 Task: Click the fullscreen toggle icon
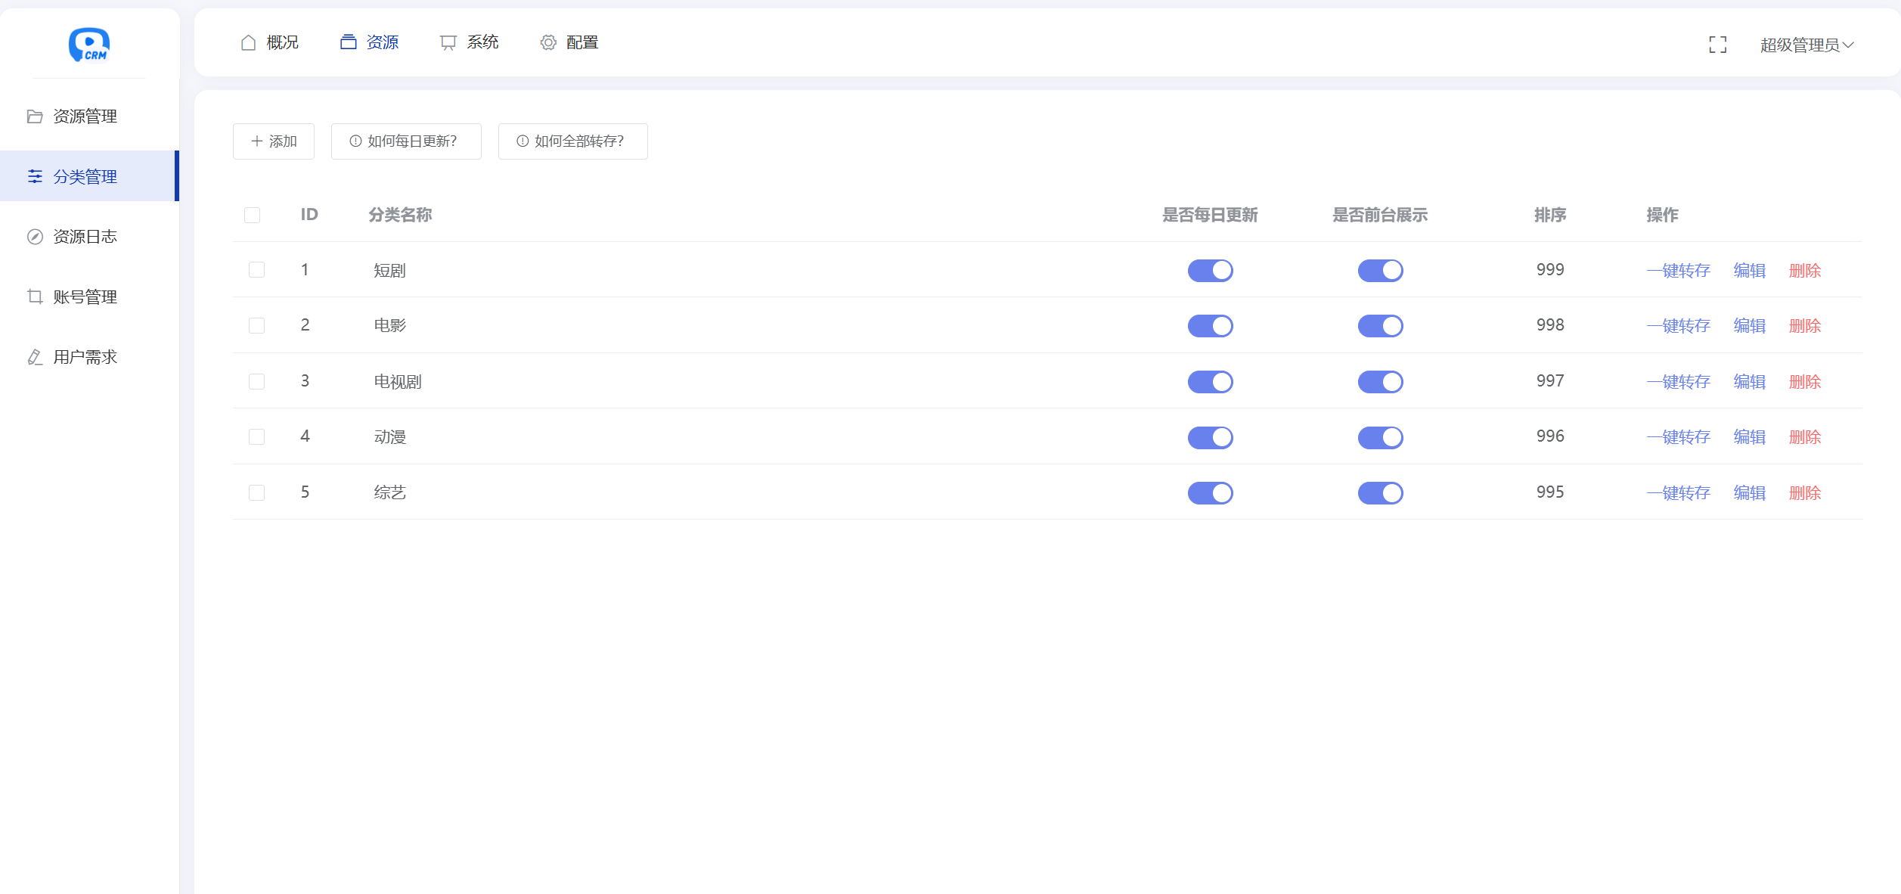(x=1717, y=45)
